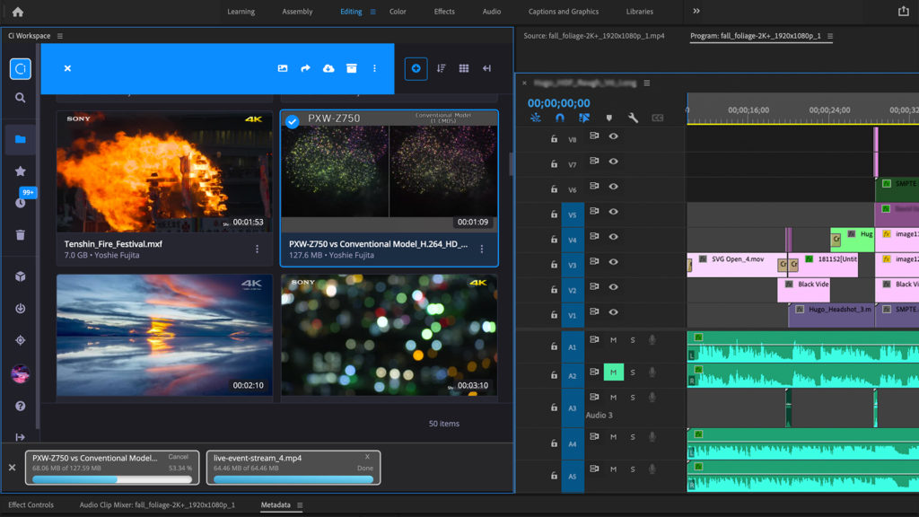Open the Libraries workspace
The height and width of the screenshot is (517, 919).
click(x=639, y=12)
